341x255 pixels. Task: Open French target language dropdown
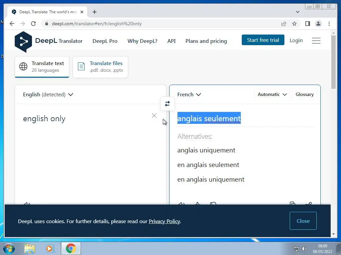coord(189,95)
